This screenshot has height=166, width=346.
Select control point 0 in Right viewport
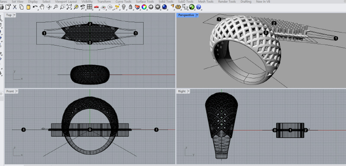tap(275, 130)
